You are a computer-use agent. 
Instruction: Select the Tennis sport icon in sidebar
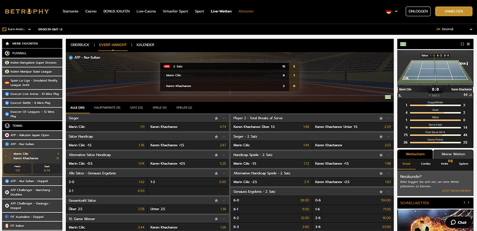coord(7,126)
